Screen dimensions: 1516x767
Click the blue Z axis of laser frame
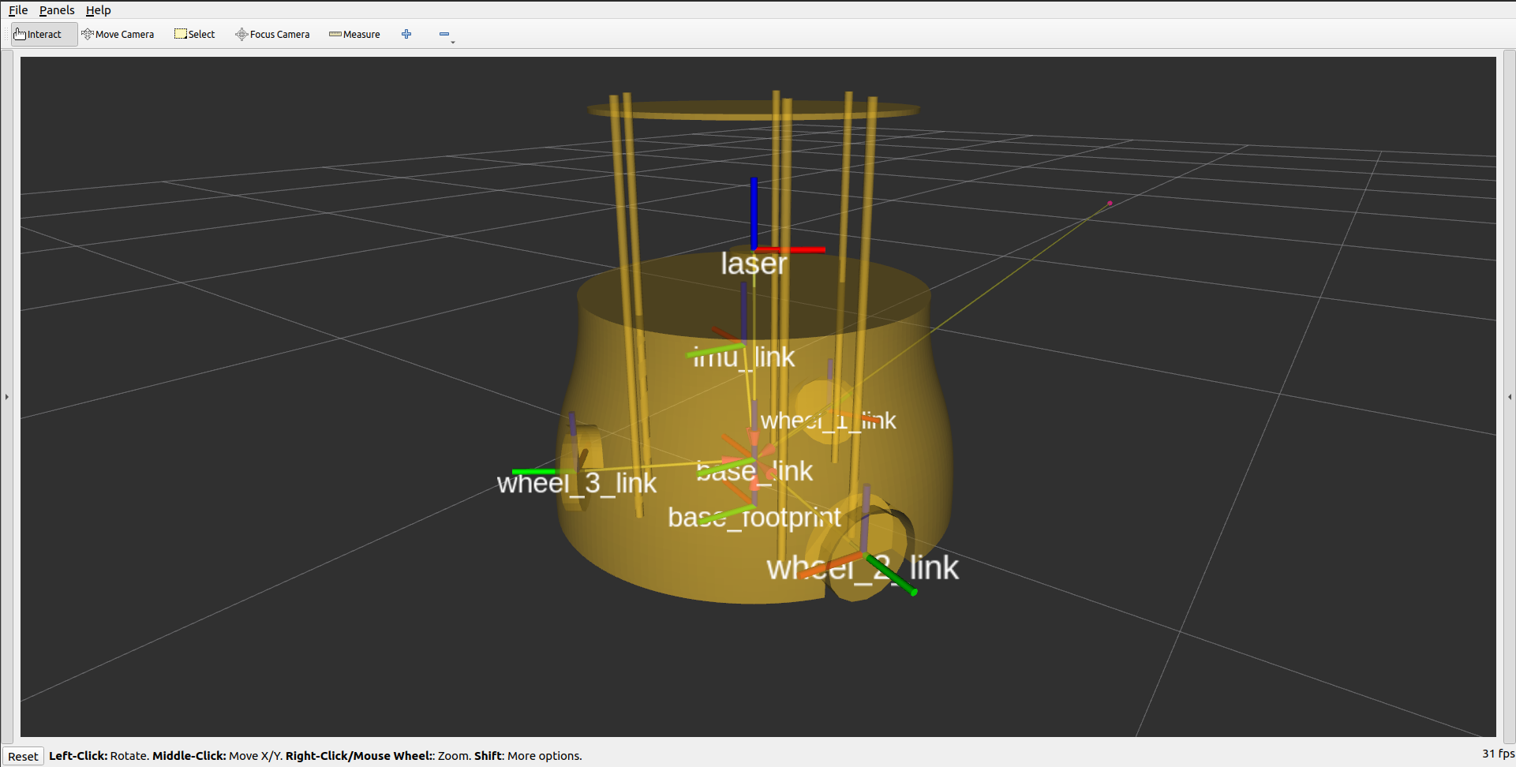point(754,213)
